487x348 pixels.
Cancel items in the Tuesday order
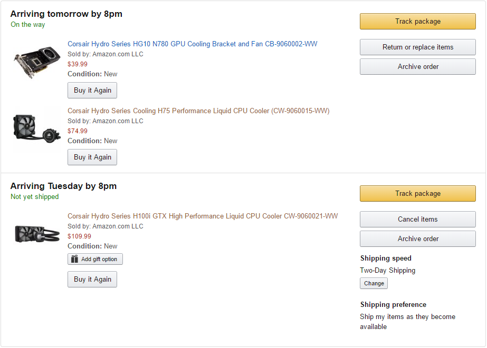[418, 220]
